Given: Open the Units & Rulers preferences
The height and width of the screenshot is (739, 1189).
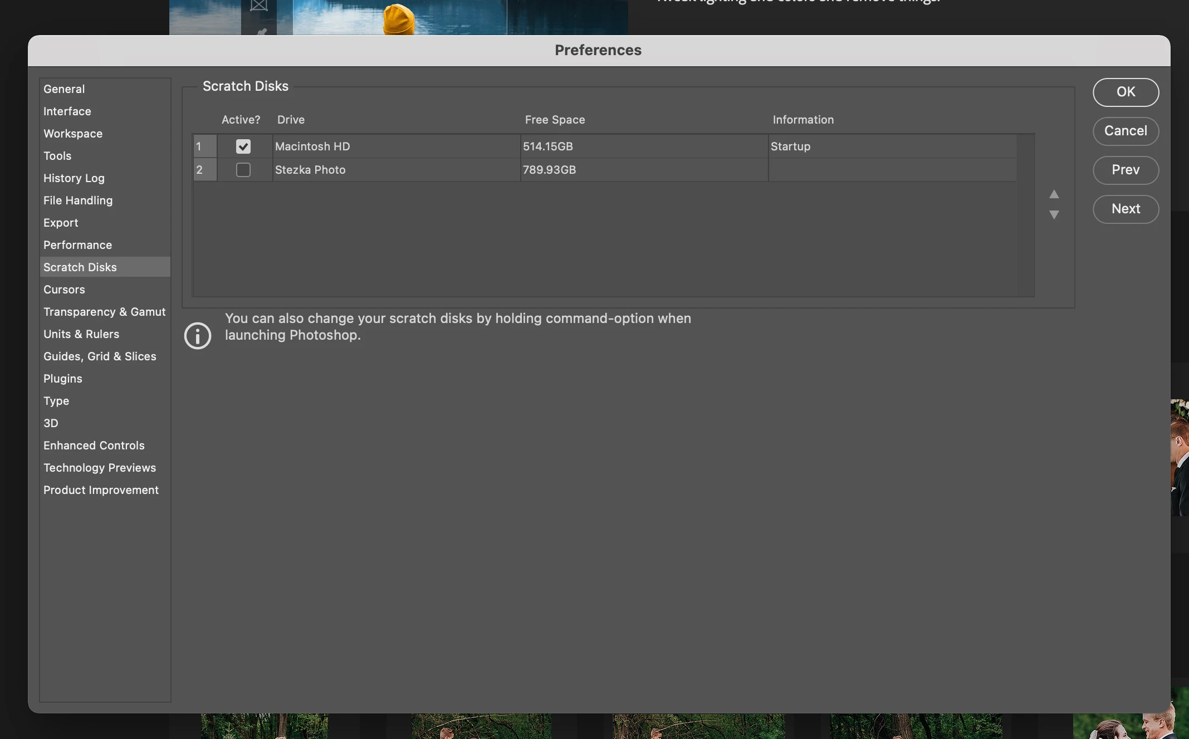Looking at the screenshot, I should 81,334.
